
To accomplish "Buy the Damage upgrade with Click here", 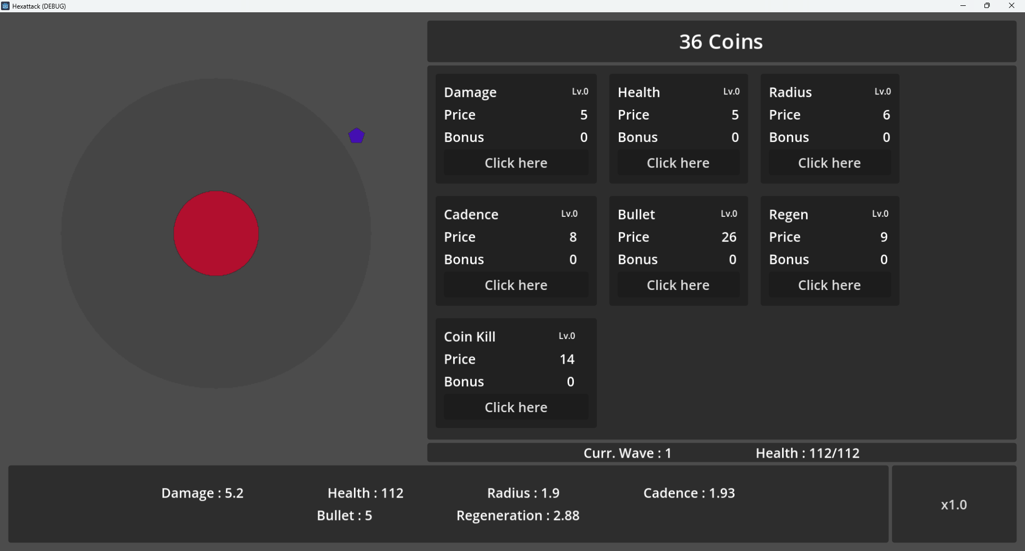I will pyautogui.click(x=516, y=163).
